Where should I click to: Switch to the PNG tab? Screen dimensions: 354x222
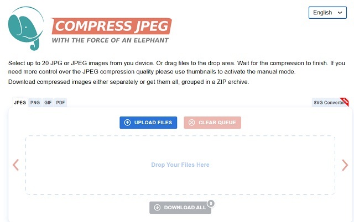pos(35,102)
